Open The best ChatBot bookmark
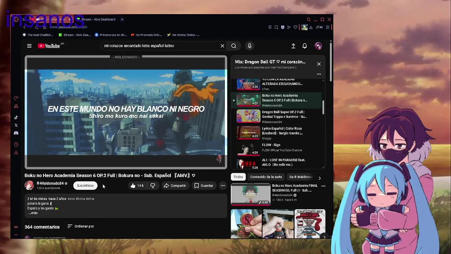 [x=38, y=35]
